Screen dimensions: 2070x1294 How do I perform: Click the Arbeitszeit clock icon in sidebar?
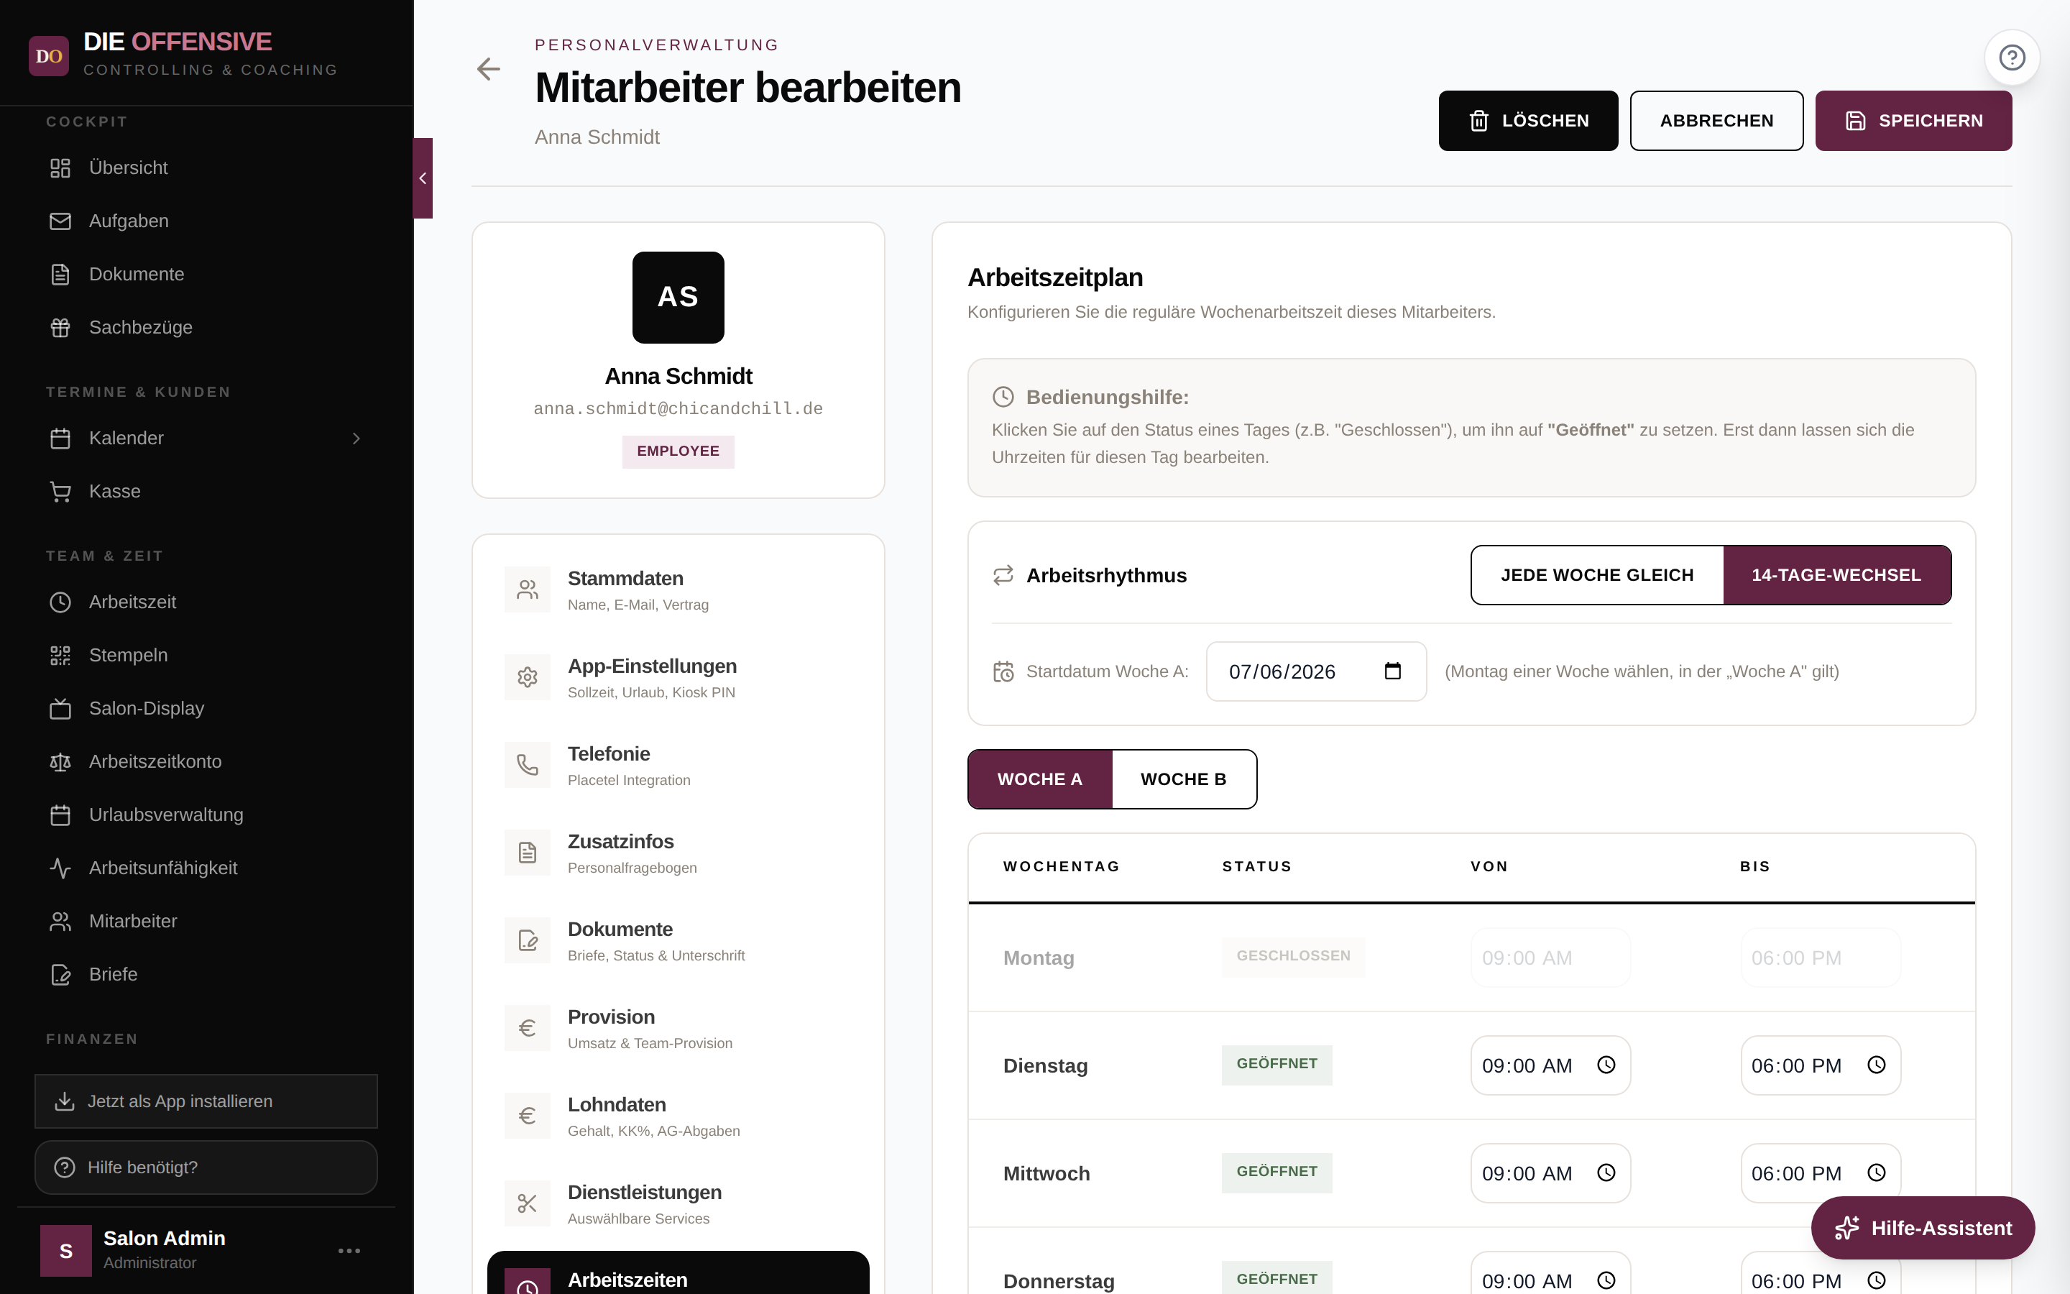(60, 602)
